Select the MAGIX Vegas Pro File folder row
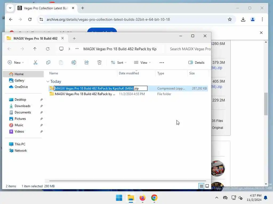Screen dimensions: 273x204 128,94
